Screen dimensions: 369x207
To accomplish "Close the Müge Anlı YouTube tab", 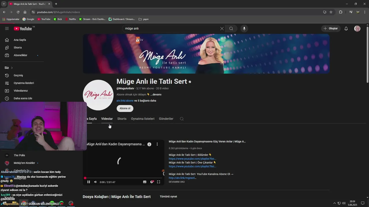I will pyautogui.click(x=49, y=4).
